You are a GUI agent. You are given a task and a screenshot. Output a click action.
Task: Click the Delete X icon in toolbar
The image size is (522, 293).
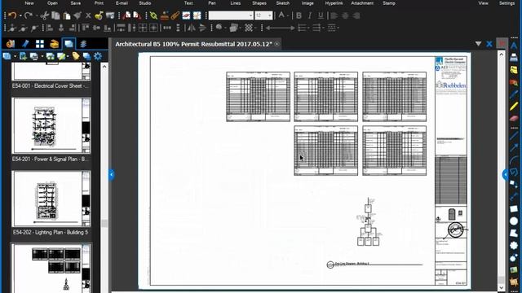click(88, 15)
